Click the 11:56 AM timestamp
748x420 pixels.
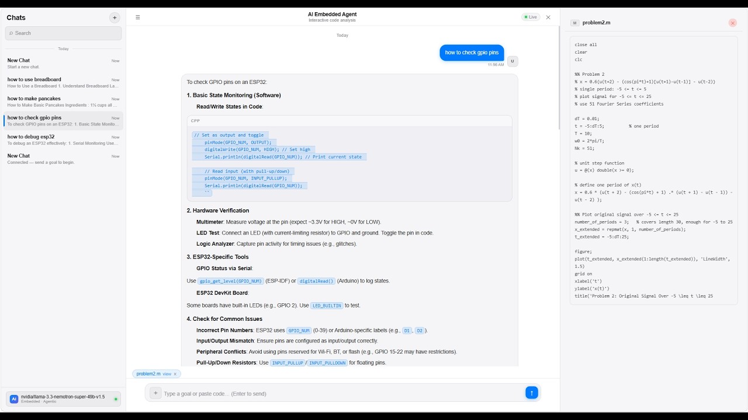(496, 65)
